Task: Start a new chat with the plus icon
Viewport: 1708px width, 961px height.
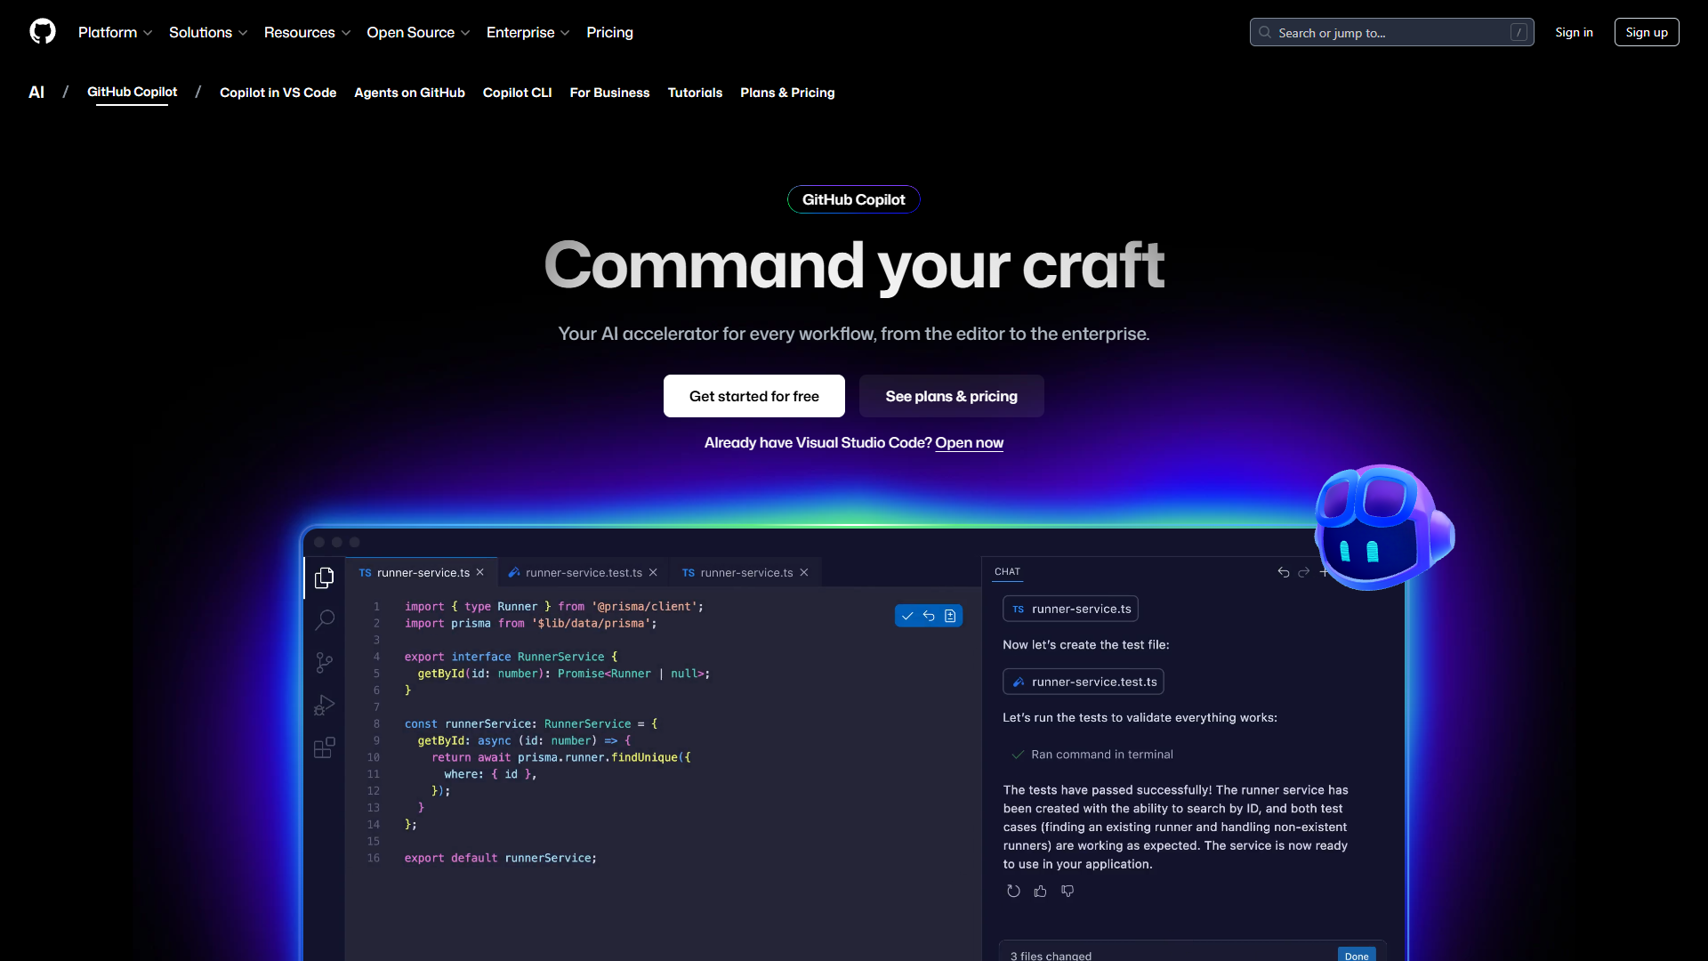Action: click(1325, 572)
